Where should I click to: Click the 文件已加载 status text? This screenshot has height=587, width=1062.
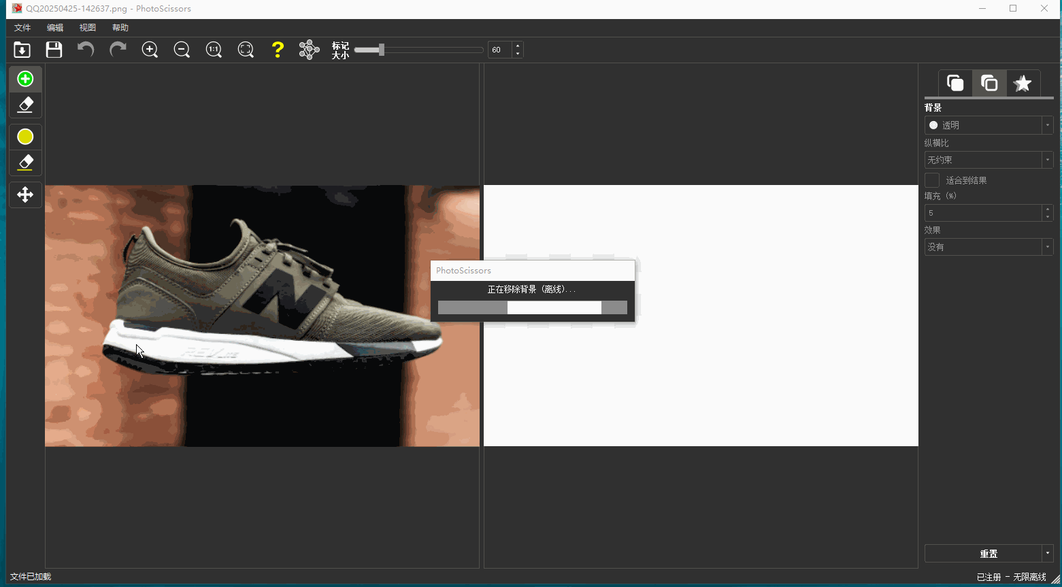[31, 577]
